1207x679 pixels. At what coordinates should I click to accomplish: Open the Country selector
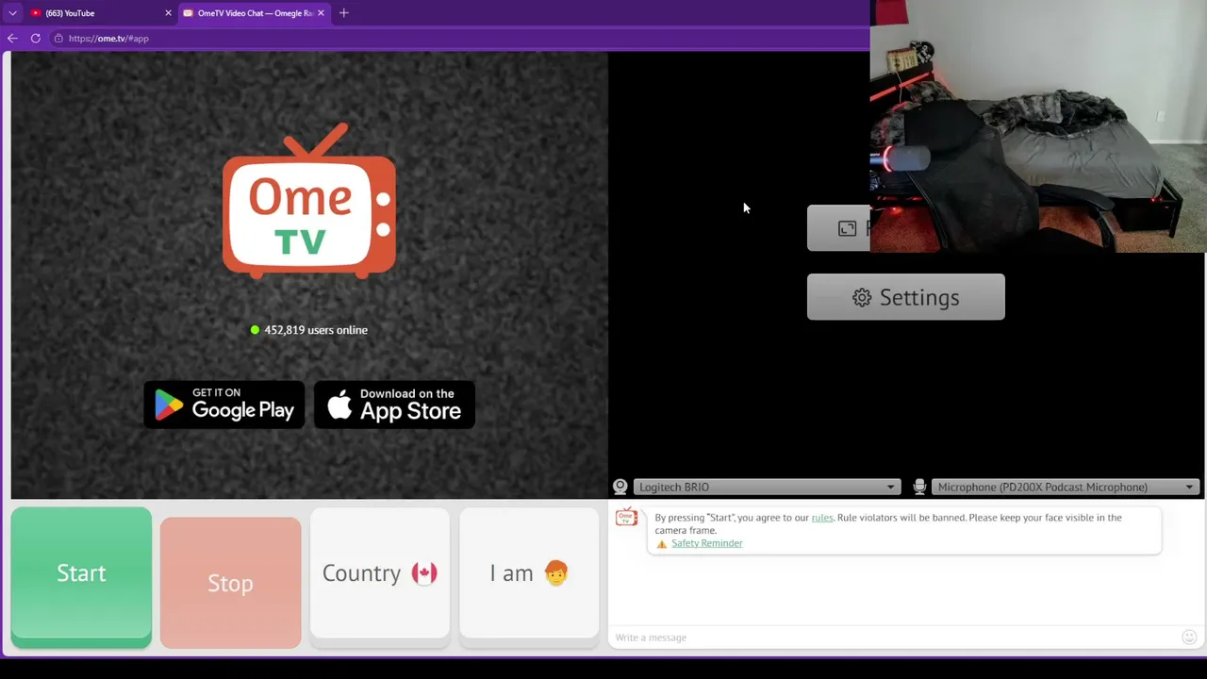[380, 573]
